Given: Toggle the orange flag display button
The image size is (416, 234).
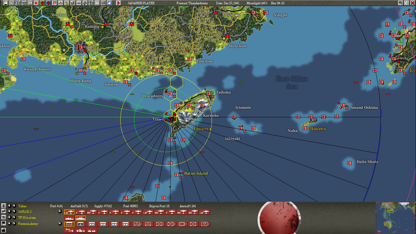Looking at the screenshot, I should (55, 3).
